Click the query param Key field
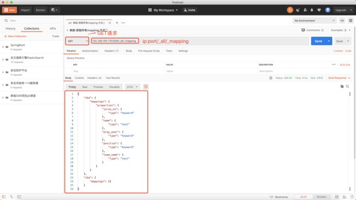This screenshot has height=200, width=356. 118,71
